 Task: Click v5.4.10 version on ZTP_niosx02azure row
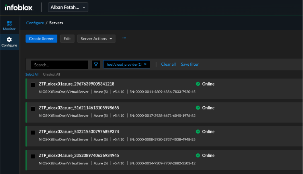tap(119, 115)
